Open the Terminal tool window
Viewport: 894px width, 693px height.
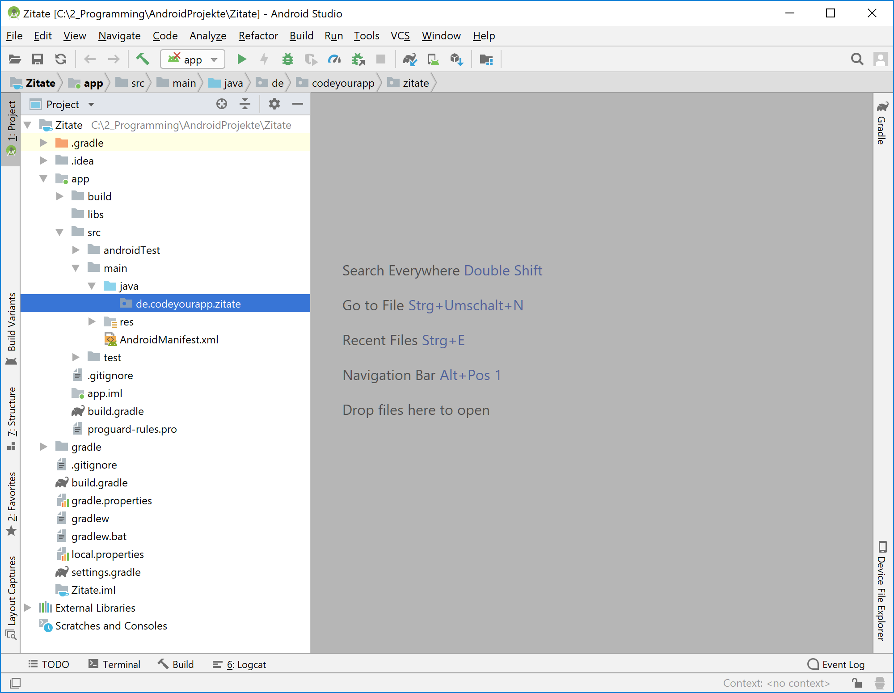coord(114,664)
